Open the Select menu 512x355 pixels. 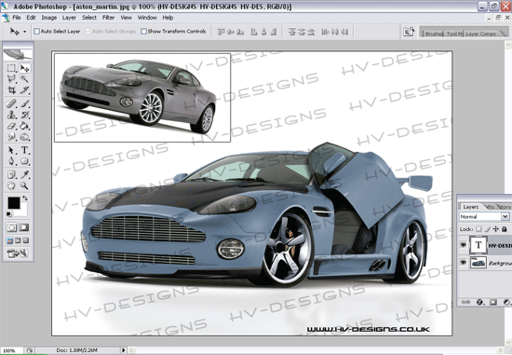coord(89,18)
